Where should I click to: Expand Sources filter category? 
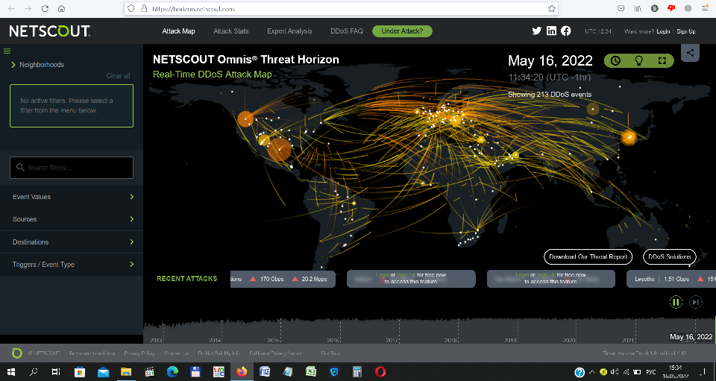click(x=72, y=219)
